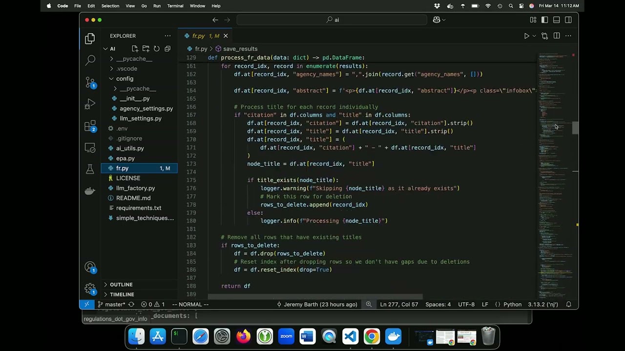The image size is (625, 351).
Task: Click the horizontal scrollbar under the code
Action: [315, 296]
